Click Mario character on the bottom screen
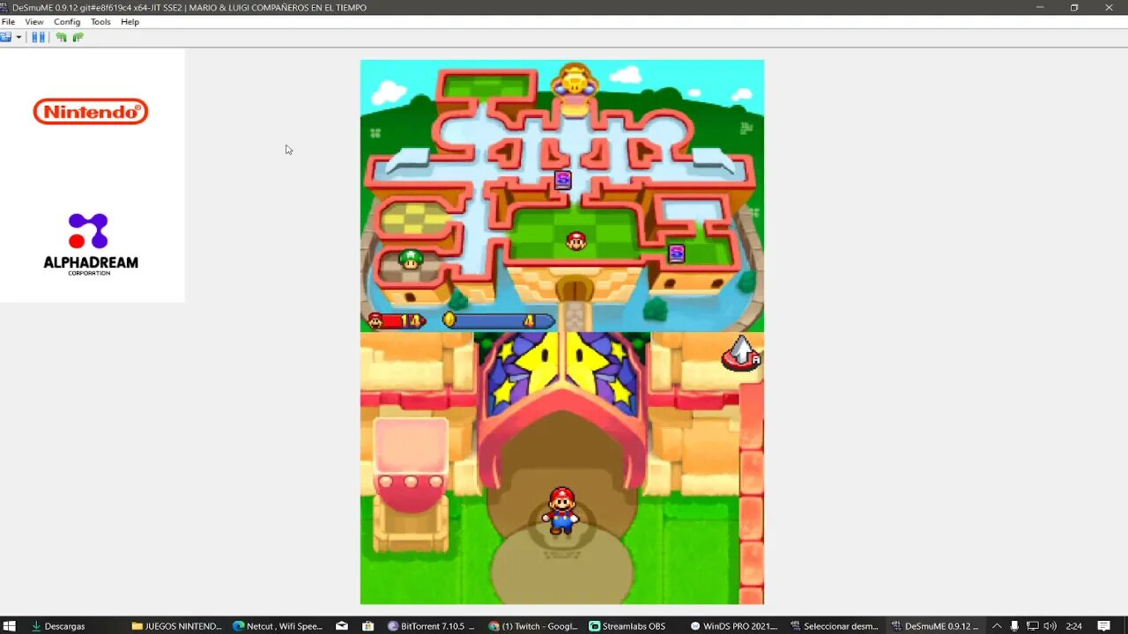 tap(560, 510)
